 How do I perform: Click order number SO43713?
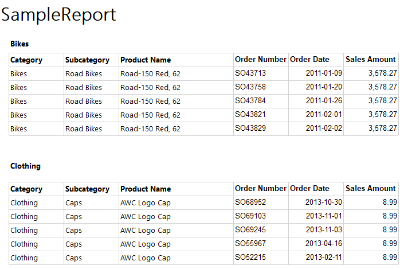(250, 73)
